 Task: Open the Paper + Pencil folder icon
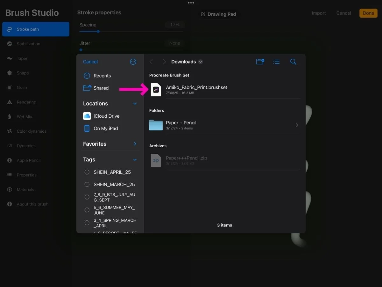click(156, 125)
